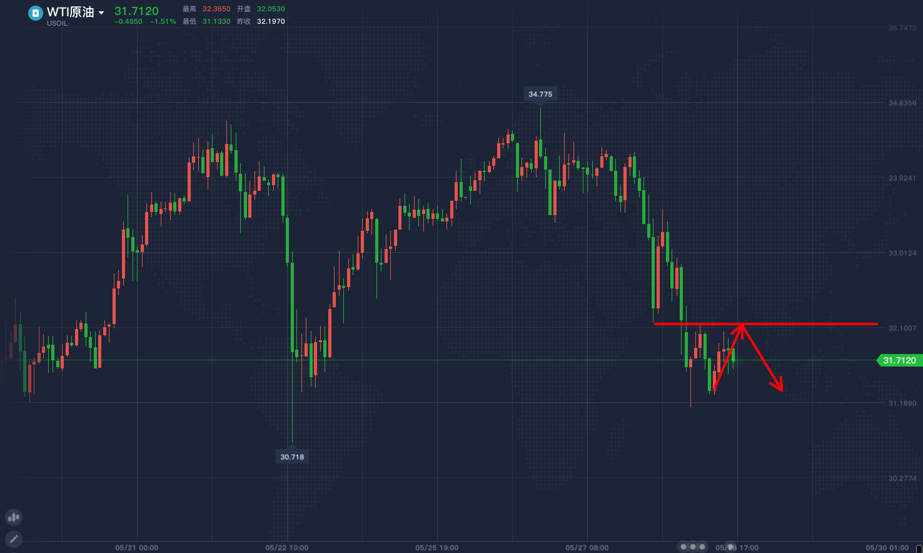The image size is (923, 553).
Task: Click the 33.0124 price axis label
Action: point(902,253)
